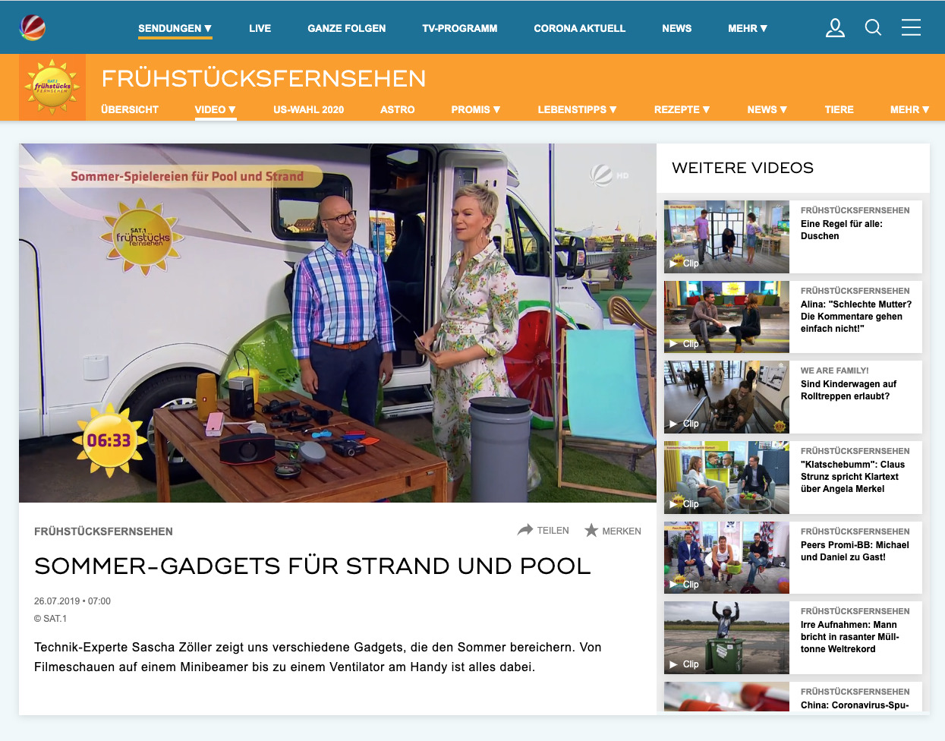Open the Rezepte dropdown
The height and width of the screenshot is (741, 945).
(x=682, y=109)
